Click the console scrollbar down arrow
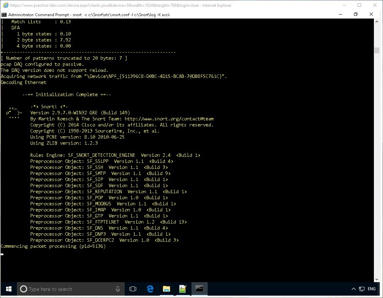The height and width of the screenshot is (298, 383). [x=377, y=279]
